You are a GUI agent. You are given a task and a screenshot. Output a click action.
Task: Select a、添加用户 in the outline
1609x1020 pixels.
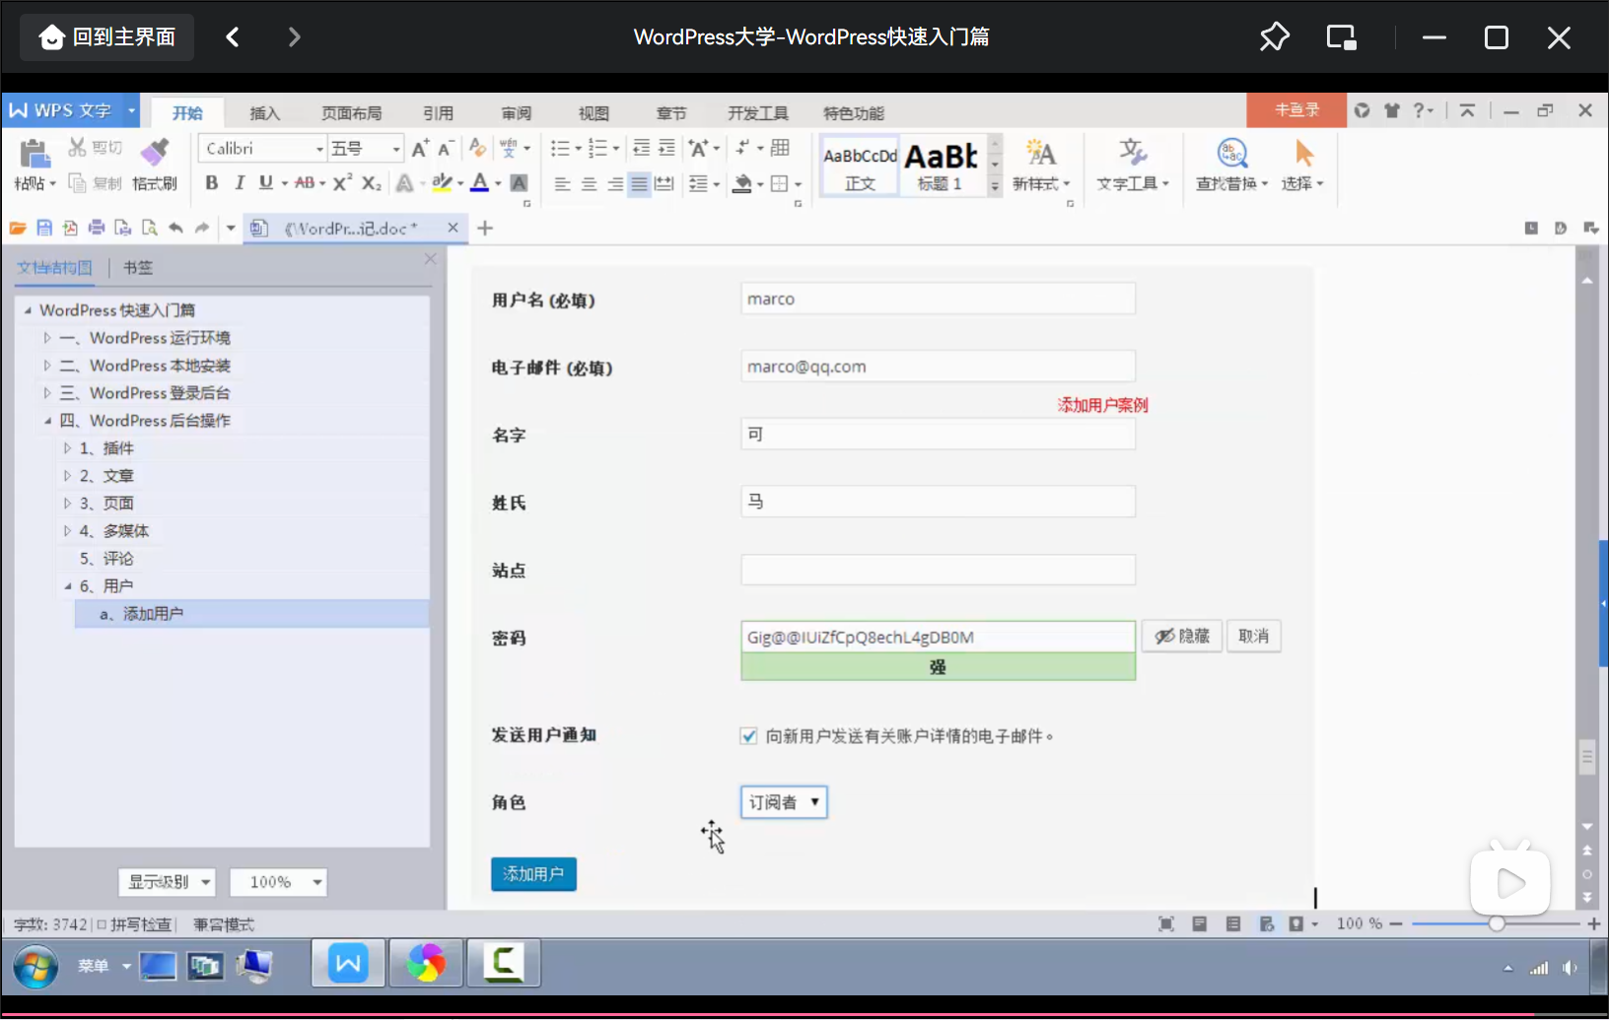point(251,614)
